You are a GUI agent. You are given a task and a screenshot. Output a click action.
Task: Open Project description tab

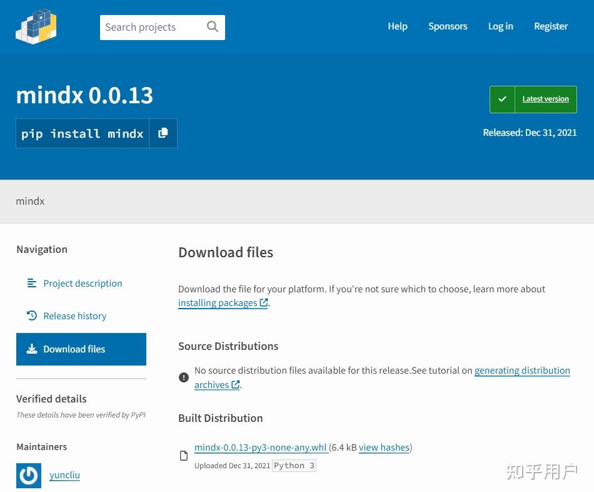83,284
